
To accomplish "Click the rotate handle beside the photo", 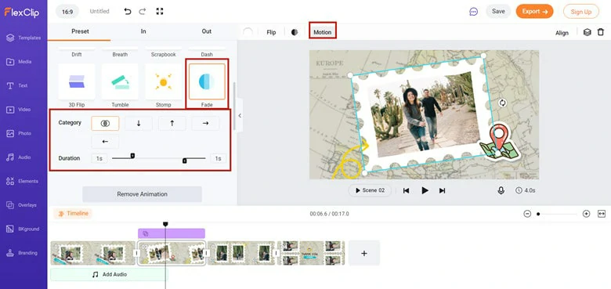I will click(x=503, y=103).
